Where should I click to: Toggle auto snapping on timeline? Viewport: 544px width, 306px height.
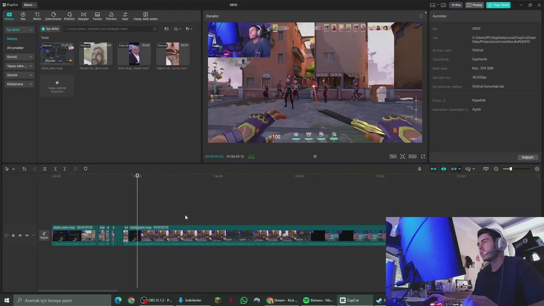click(x=444, y=169)
